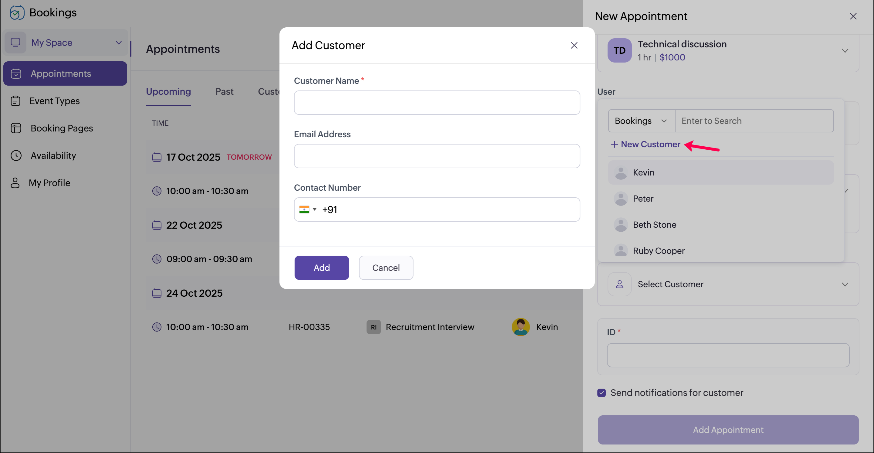Click the Event Types sidebar icon
Image resolution: width=874 pixels, height=453 pixels.
click(15, 101)
